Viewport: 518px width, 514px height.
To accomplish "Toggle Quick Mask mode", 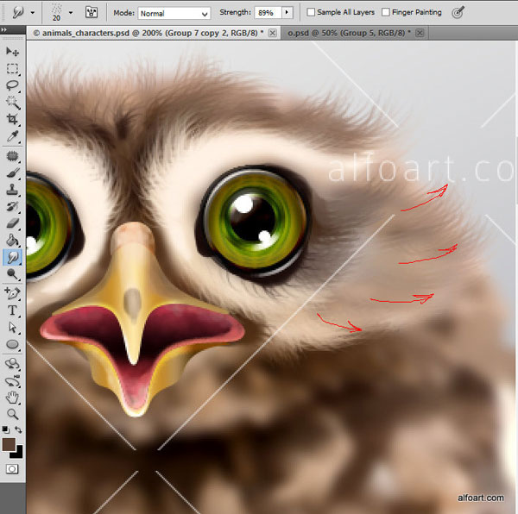I will (x=12, y=469).
